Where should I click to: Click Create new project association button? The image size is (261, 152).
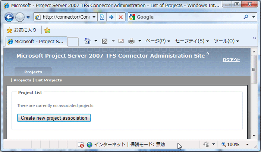point(54,118)
